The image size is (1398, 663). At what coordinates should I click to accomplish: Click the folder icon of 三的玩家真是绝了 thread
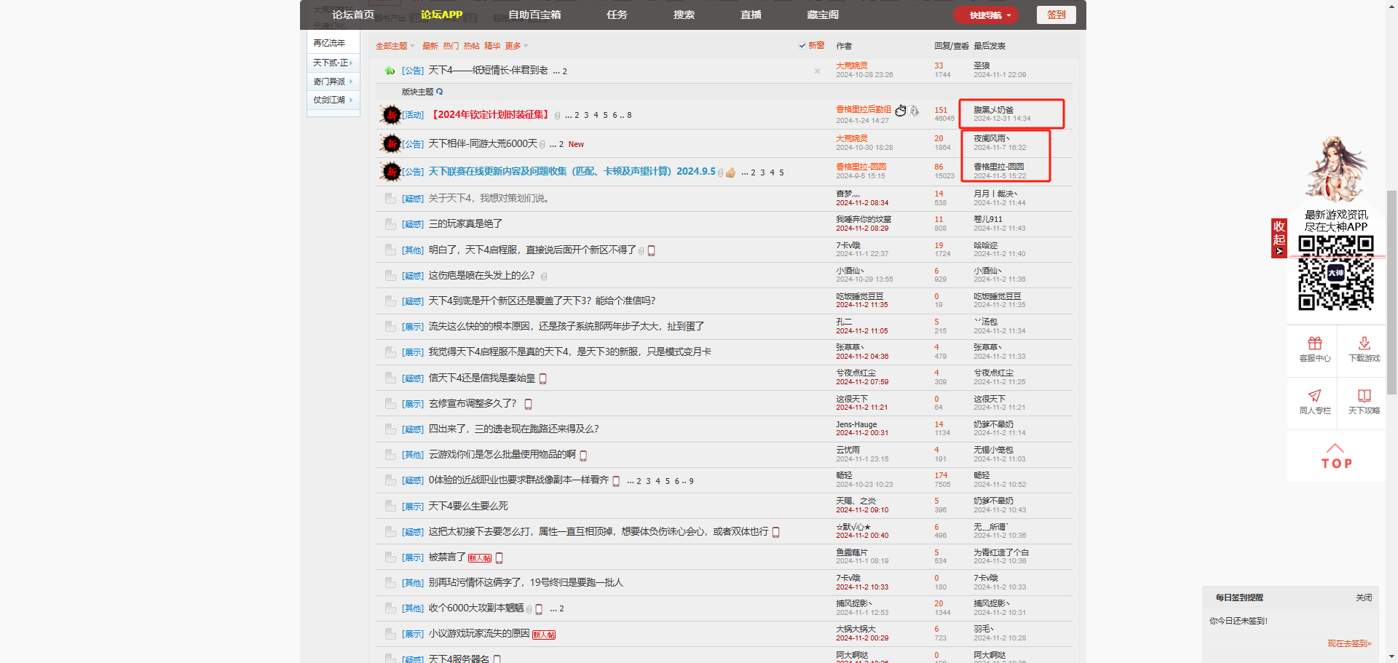(x=390, y=224)
